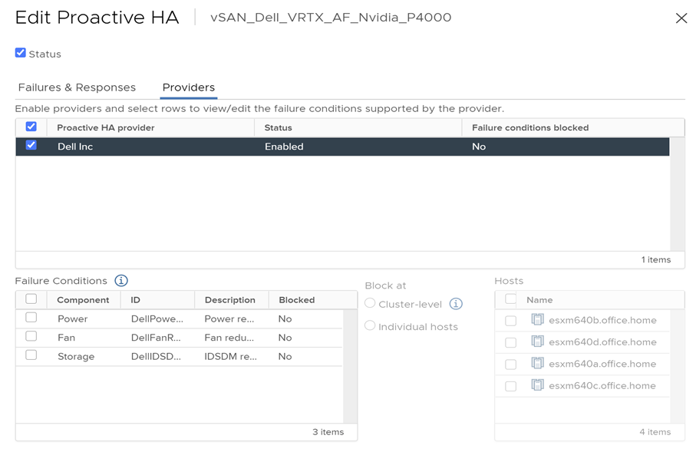696x452 pixels.
Task: Click the Power component cell
Action: pyautogui.click(x=72, y=318)
